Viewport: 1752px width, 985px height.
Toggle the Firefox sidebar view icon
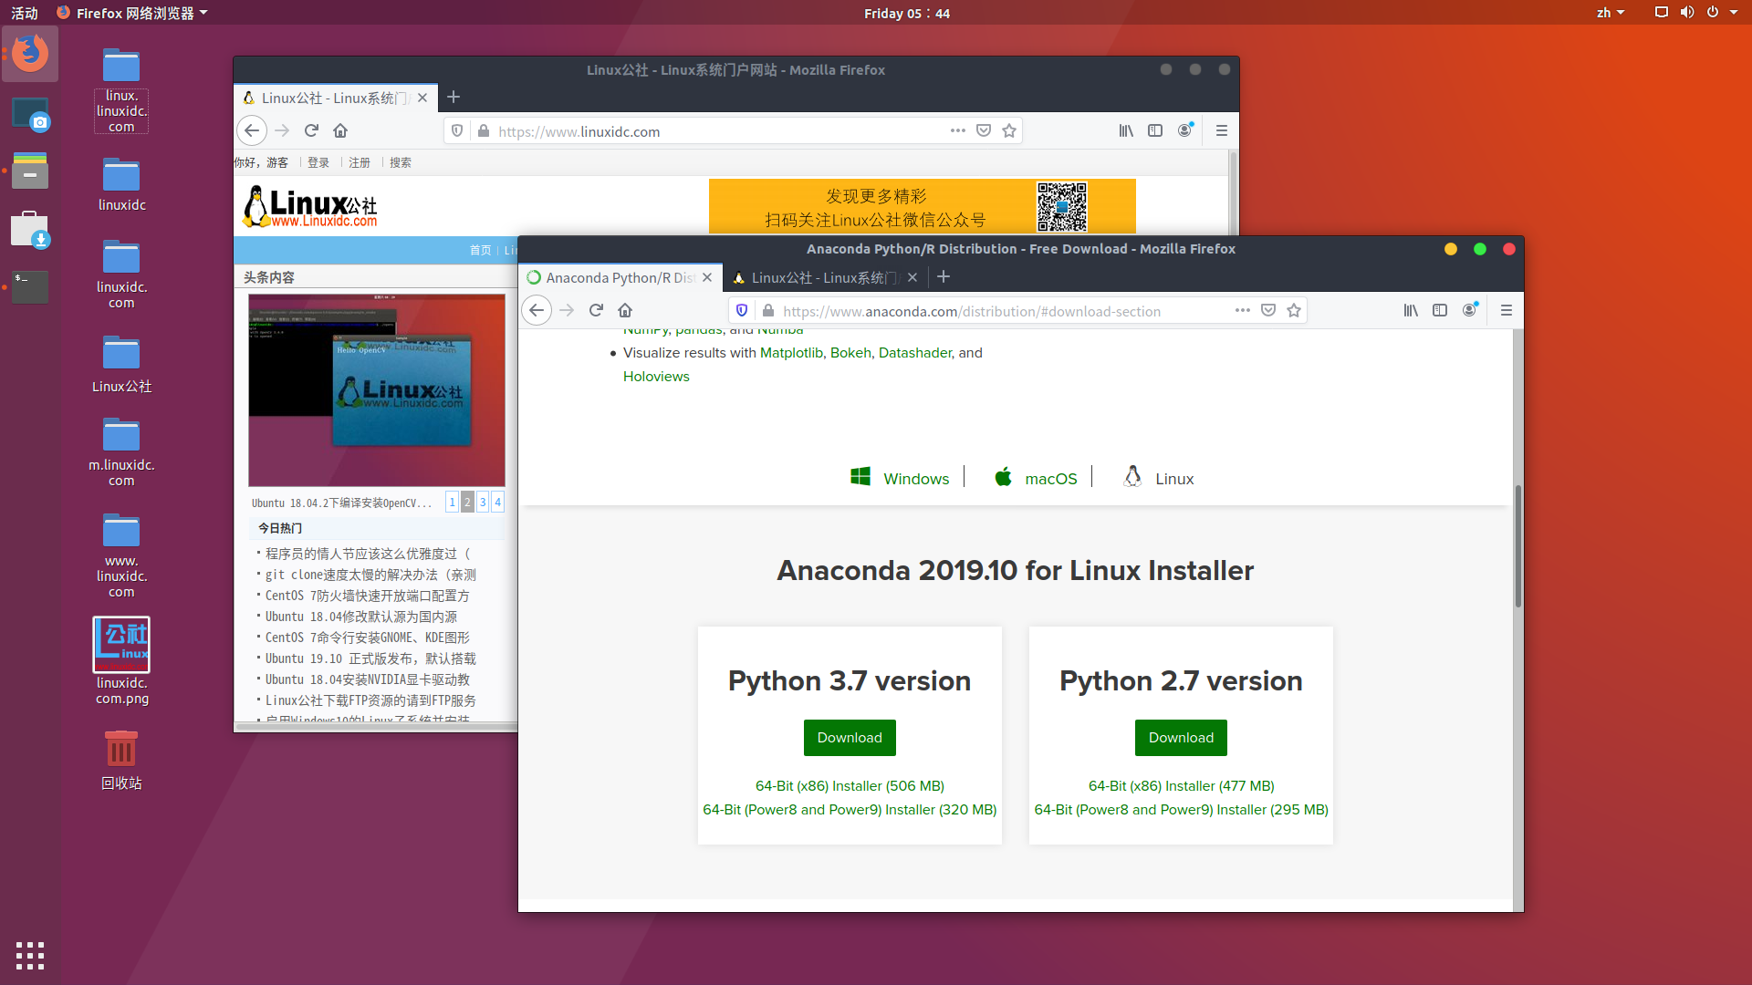pos(1440,310)
